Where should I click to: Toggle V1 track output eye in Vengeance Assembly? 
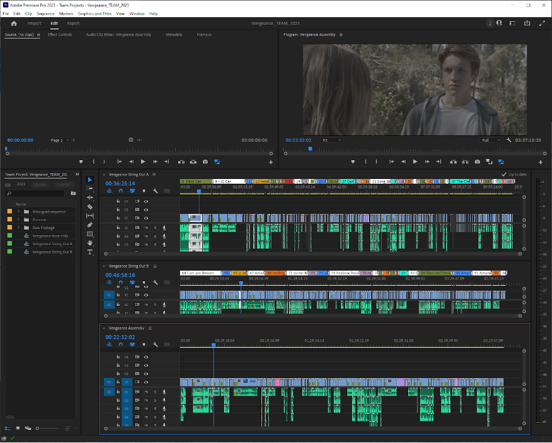[x=146, y=382]
